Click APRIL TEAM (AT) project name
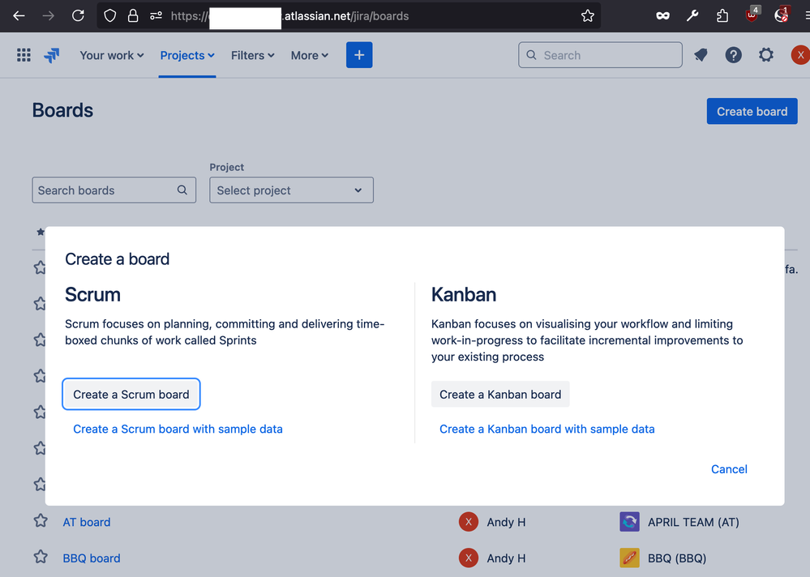The image size is (810, 577). (693, 522)
